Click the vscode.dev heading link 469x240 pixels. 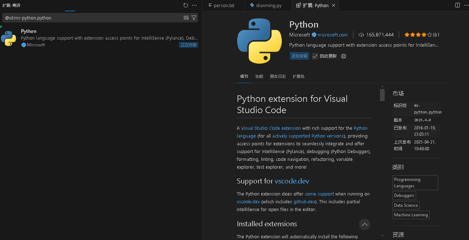tap(292, 181)
